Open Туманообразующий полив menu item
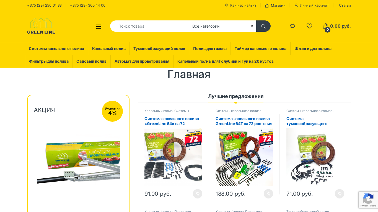This screenshot has width=378, height=212. (159, 49)
